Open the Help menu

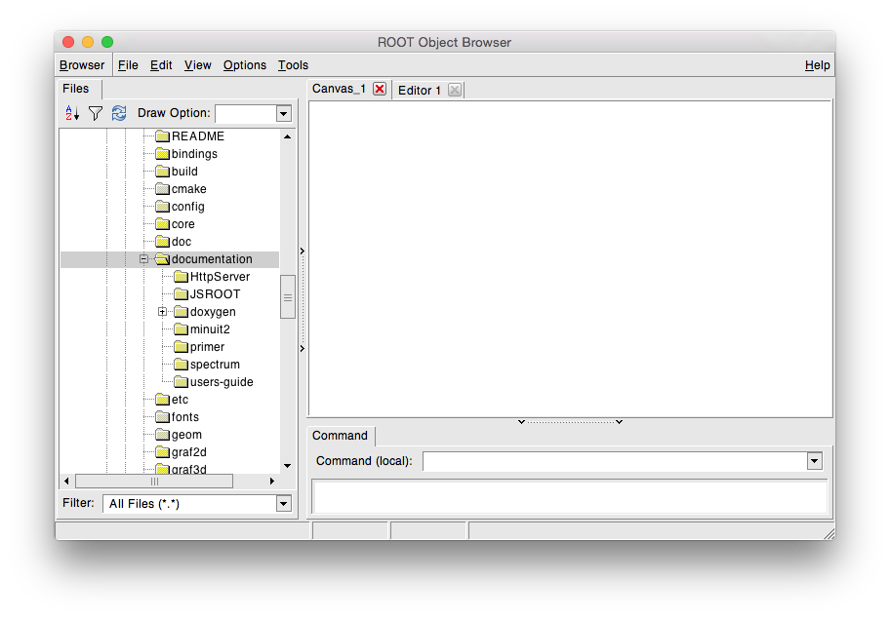817,65
